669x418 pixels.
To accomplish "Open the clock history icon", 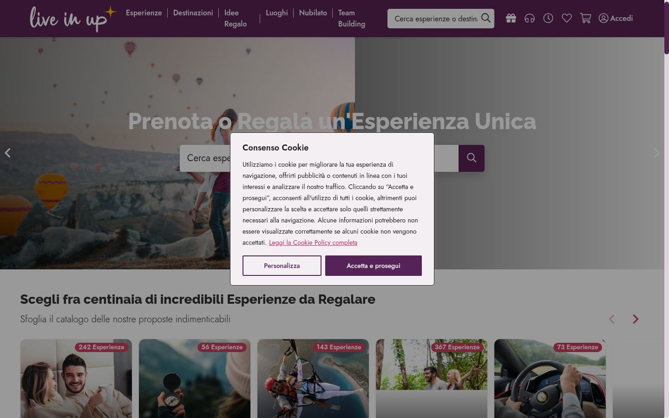I will point(548,18).
